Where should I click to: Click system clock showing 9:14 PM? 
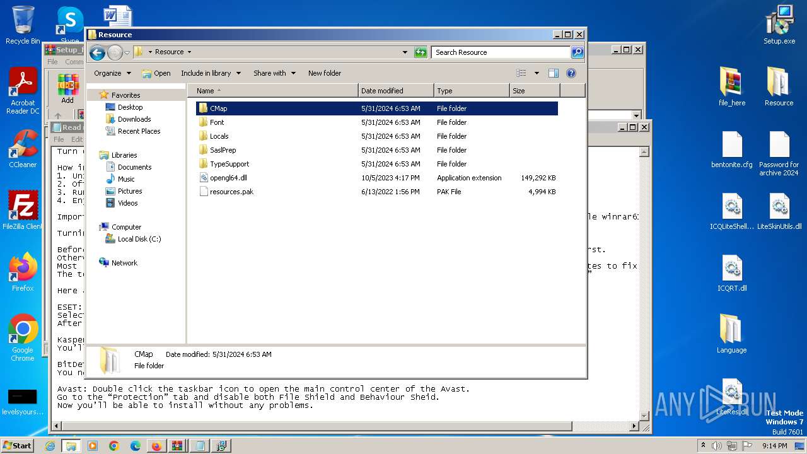tap(774, 445)
